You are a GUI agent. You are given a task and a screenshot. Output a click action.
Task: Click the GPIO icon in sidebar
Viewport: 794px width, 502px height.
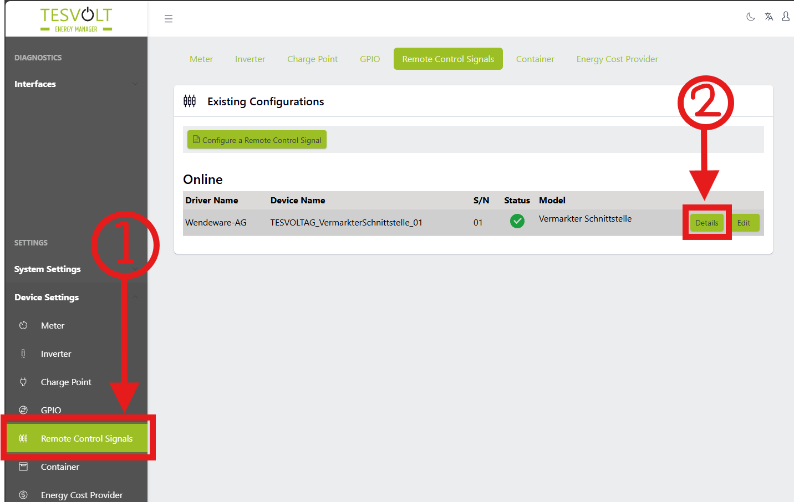23,410
